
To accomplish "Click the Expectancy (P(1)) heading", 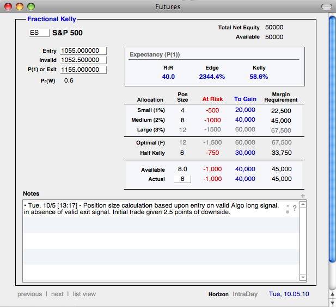I will [x=155, y=54].
